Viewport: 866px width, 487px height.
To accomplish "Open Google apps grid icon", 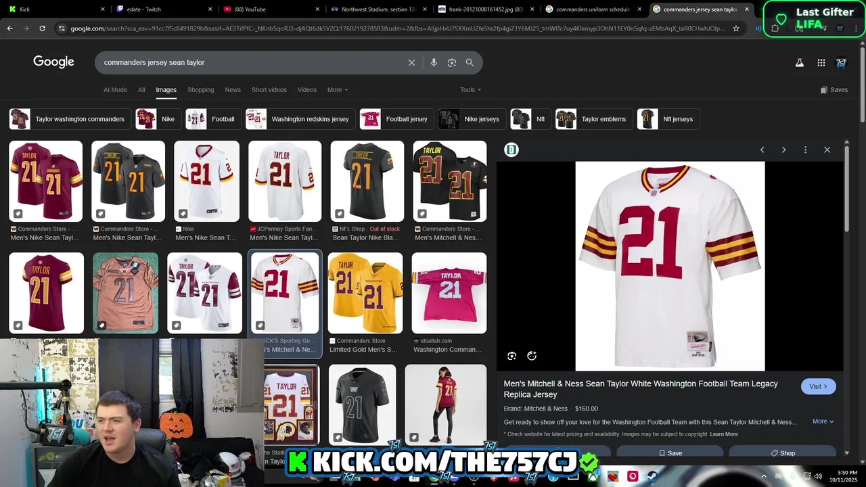I will 821,63.
